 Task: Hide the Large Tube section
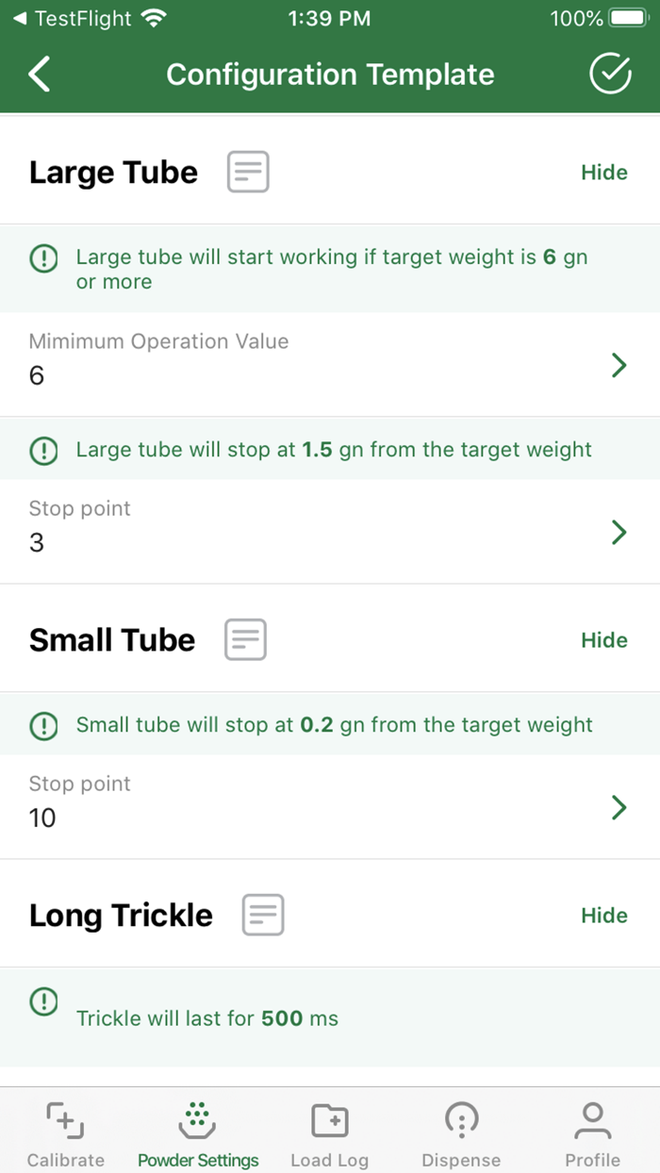click(x=603, y=172)
